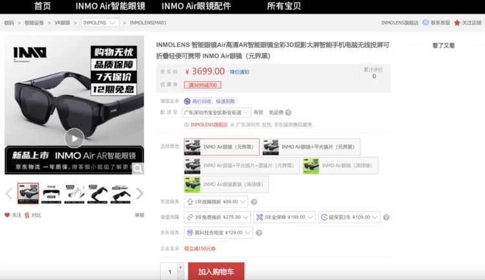Click the 联系客服 customer service icon
485x280 pixels.
[426, 23]
